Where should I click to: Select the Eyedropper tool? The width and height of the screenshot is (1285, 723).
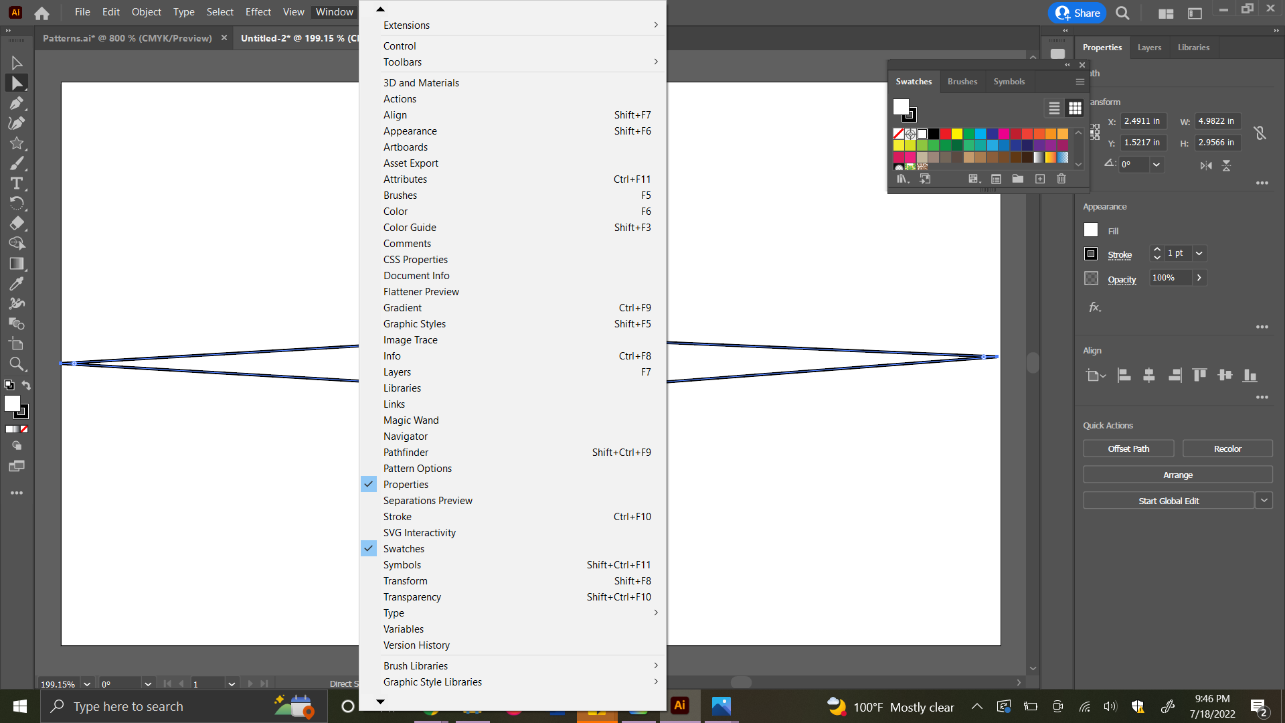(x=17, y=284)
